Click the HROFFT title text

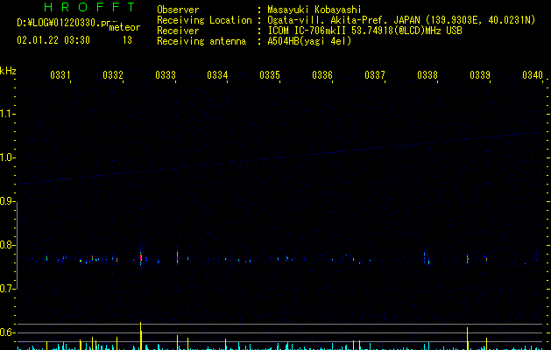[x=89, y=7]
